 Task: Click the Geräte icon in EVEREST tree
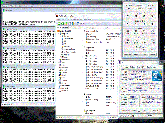(60, 78)
